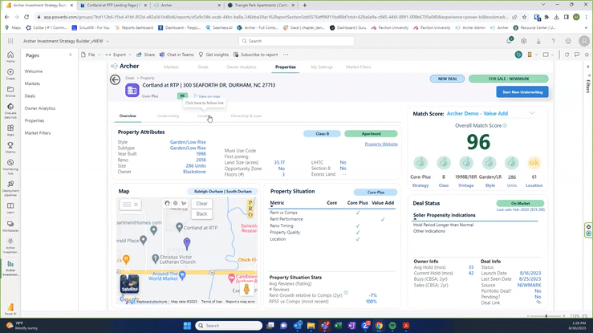This screenshot has height=333, width=593.
Task: Open the Create icon in left rail
Action: tap(10, 74)
